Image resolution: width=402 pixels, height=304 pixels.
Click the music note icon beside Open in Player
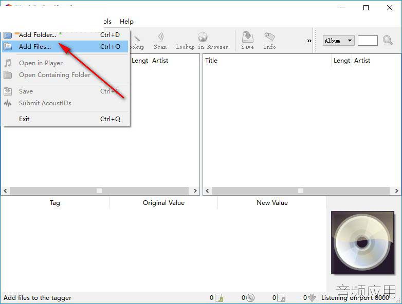8,63
